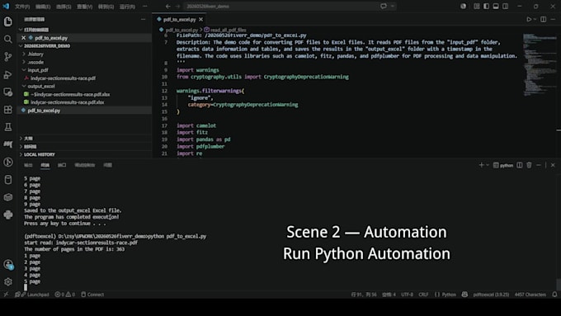
Task: Click the command center search box
Action: point(280,6)
